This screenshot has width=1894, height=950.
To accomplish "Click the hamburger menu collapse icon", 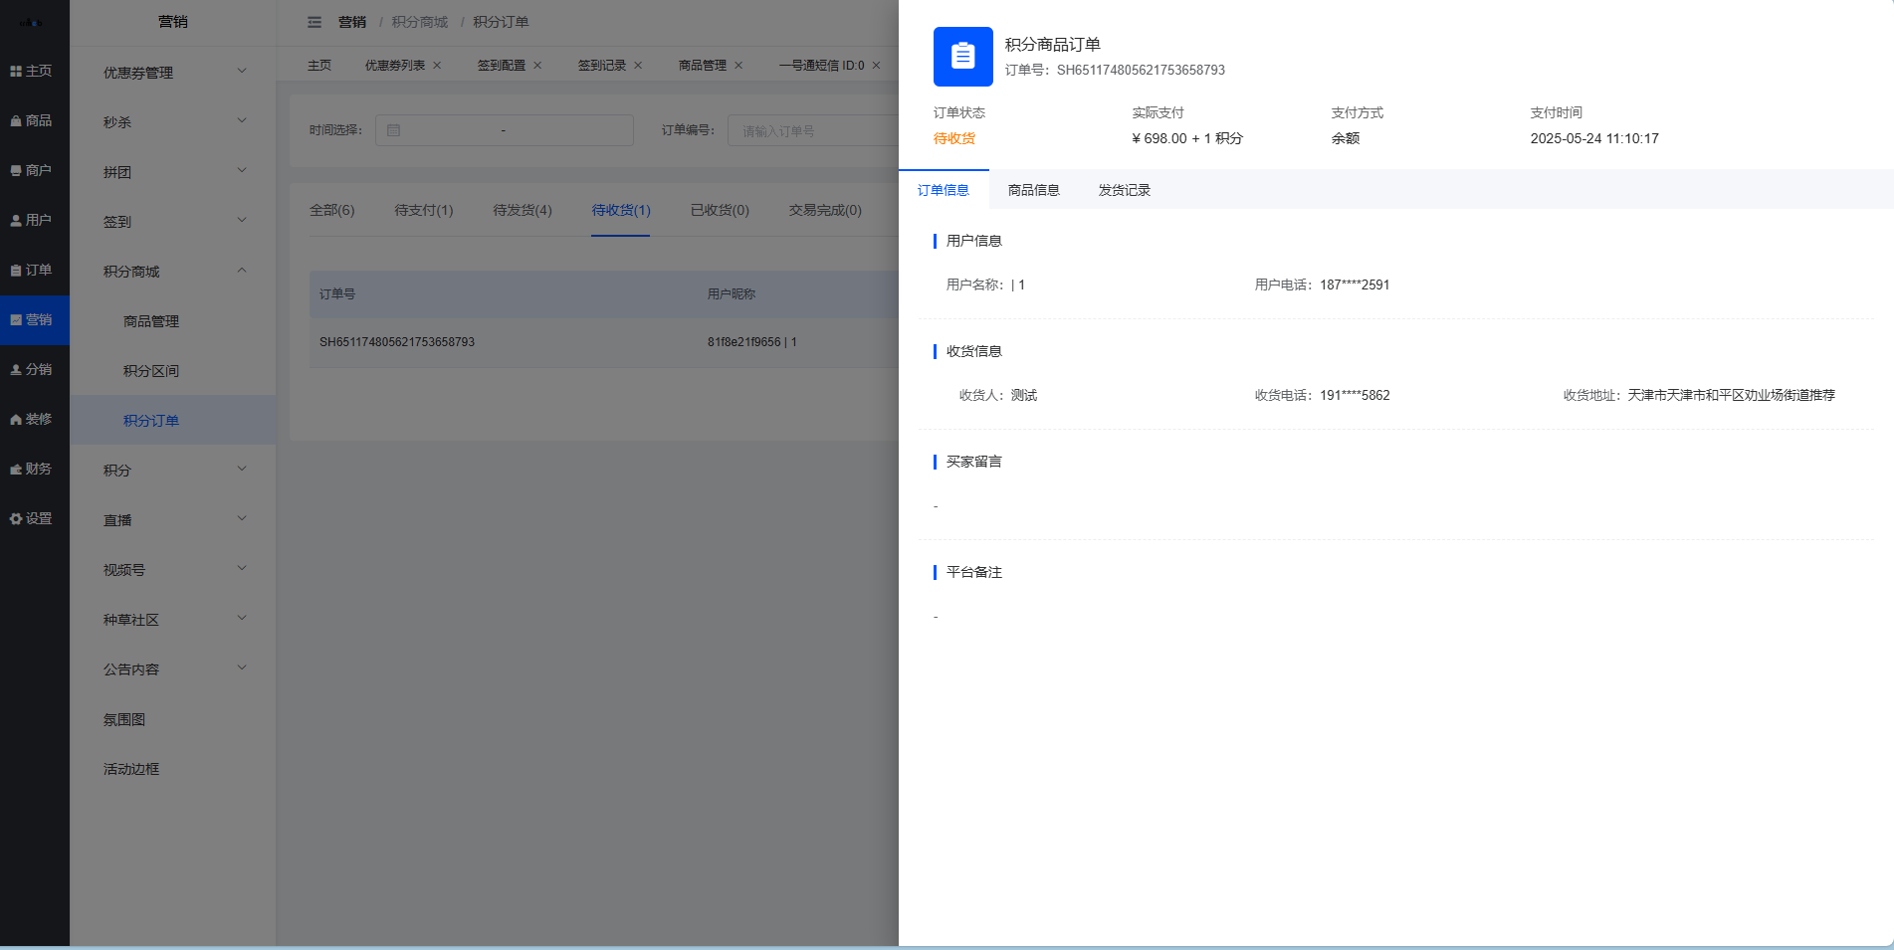I will tap(315, 22).
